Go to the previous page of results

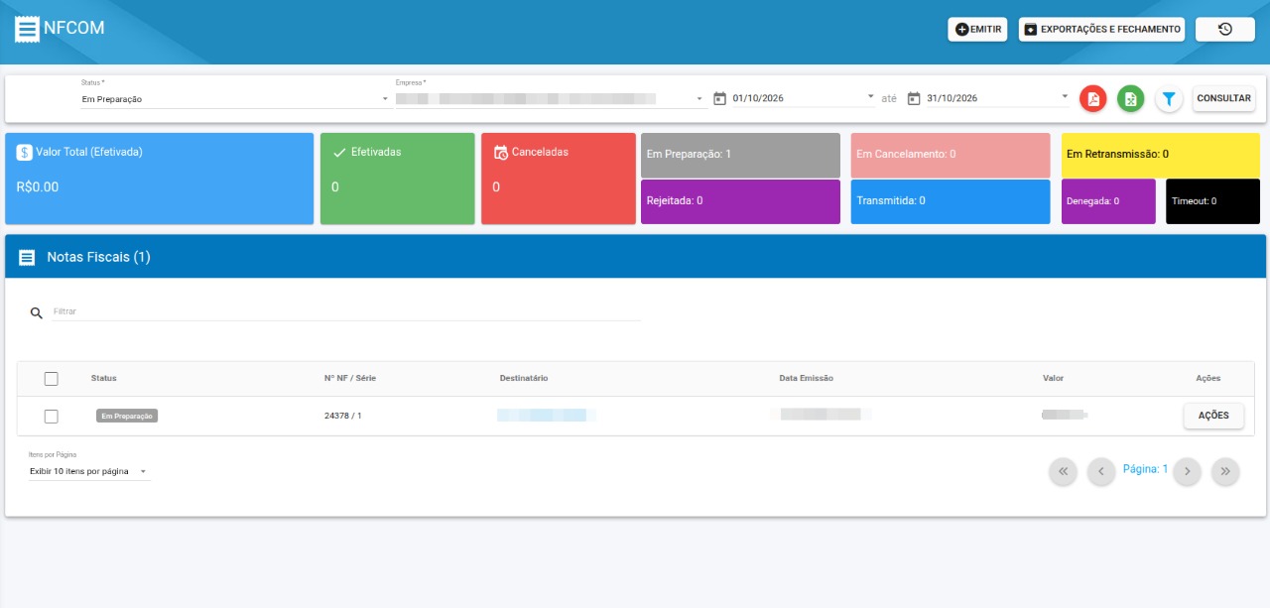pos(1101,471)
